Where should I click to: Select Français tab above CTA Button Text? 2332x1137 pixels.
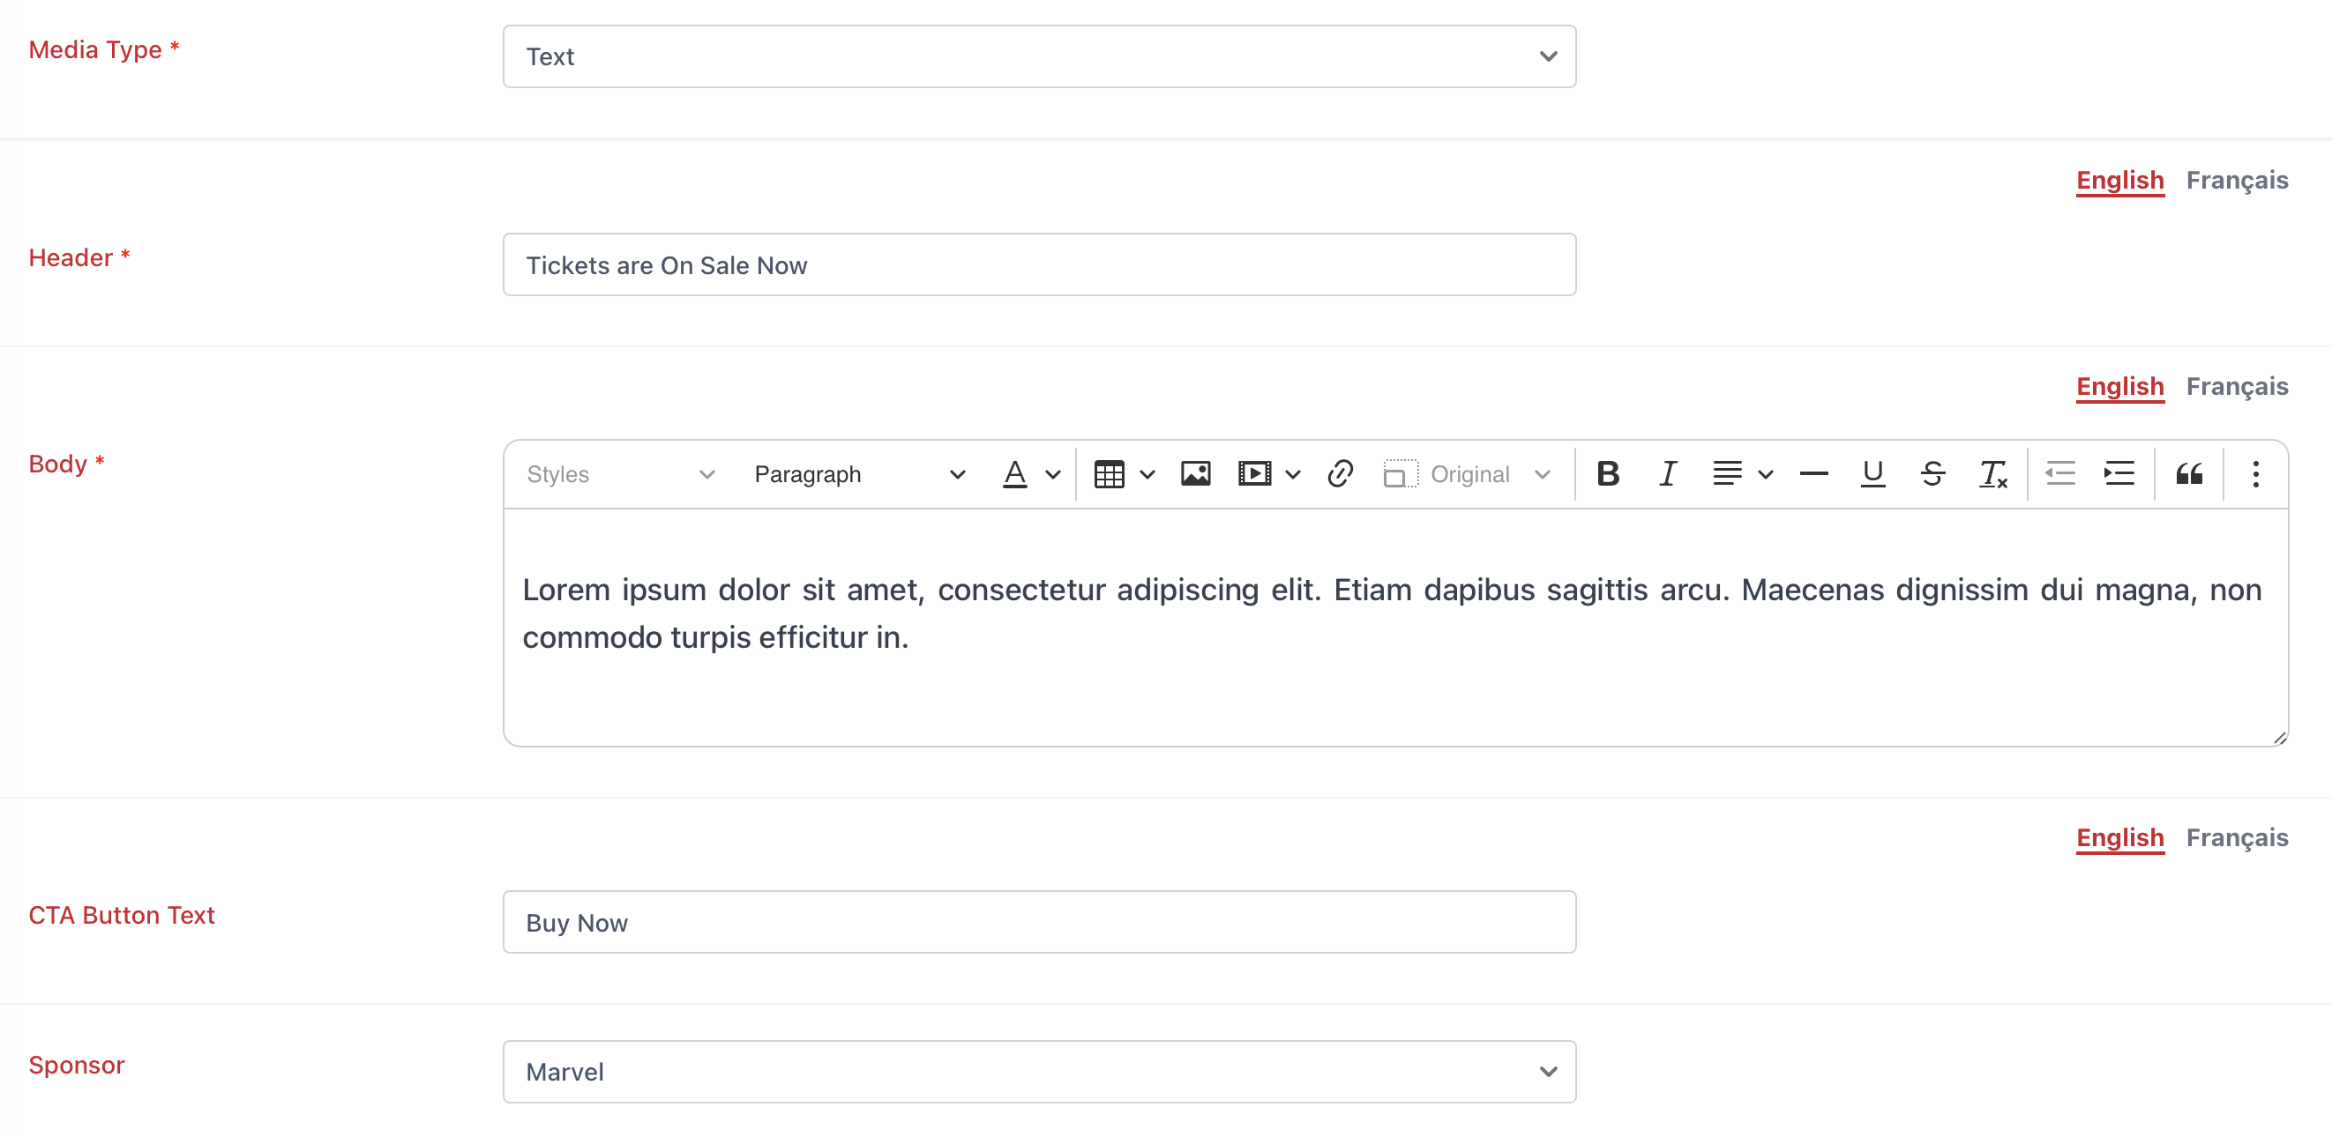click(2237, 838)
